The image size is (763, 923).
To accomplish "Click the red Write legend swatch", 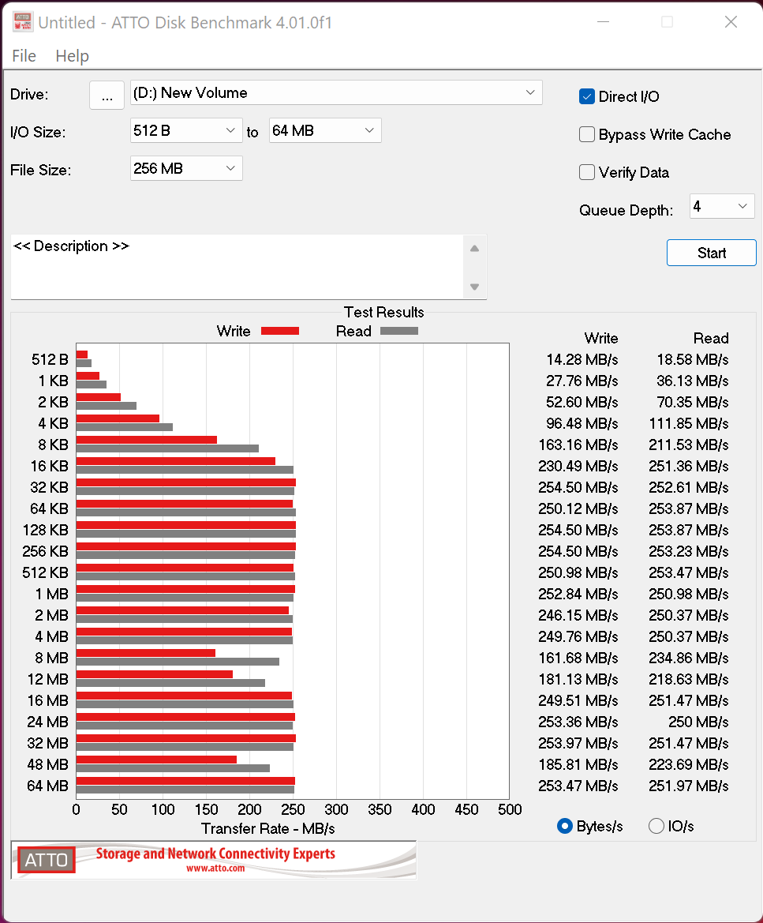I will (x=279, y=331).
